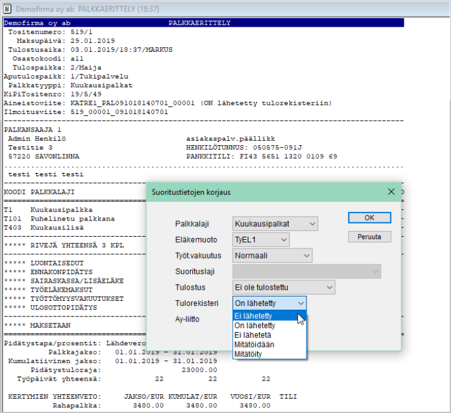Select the T101 Puhelinetu palkkana row
This screenshot has width=451, height=413.
(62, 219)
